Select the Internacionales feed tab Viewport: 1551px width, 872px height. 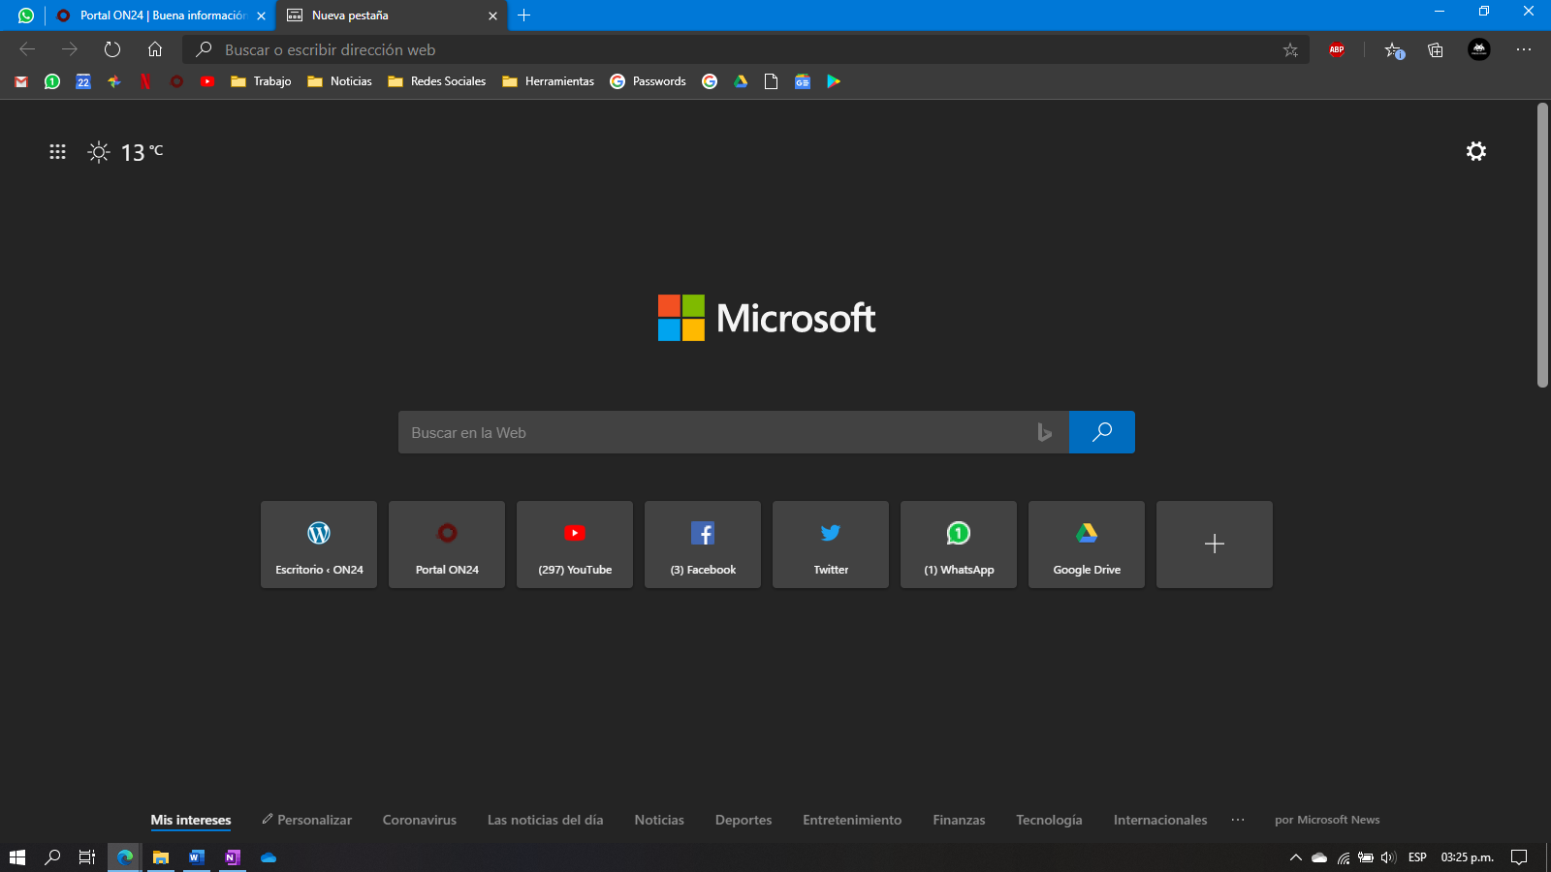click(1160, 820)
